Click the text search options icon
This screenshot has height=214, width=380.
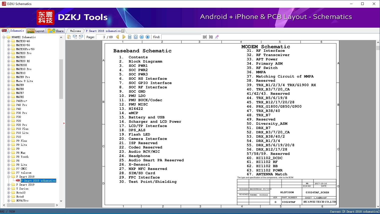coord(217,37)
